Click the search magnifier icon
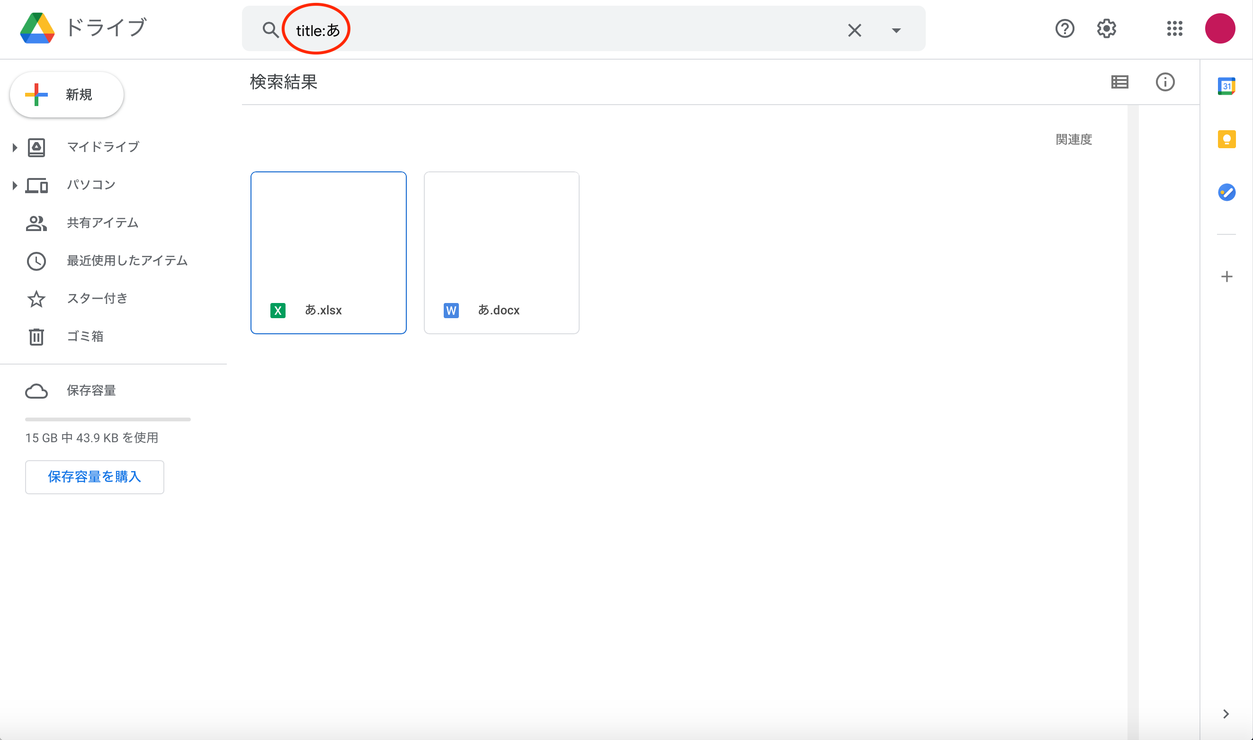The image size is (1253, 740). [270, 30]
